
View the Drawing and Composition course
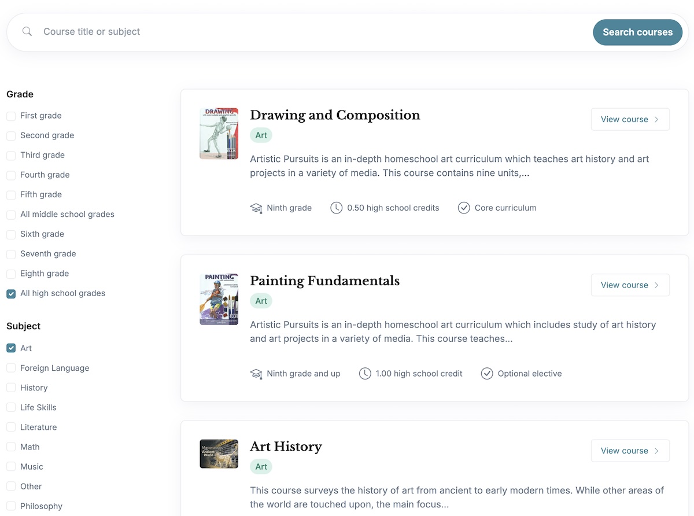(630, 119)
